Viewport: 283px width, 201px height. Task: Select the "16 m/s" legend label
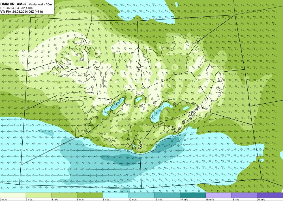click(210, 200)
